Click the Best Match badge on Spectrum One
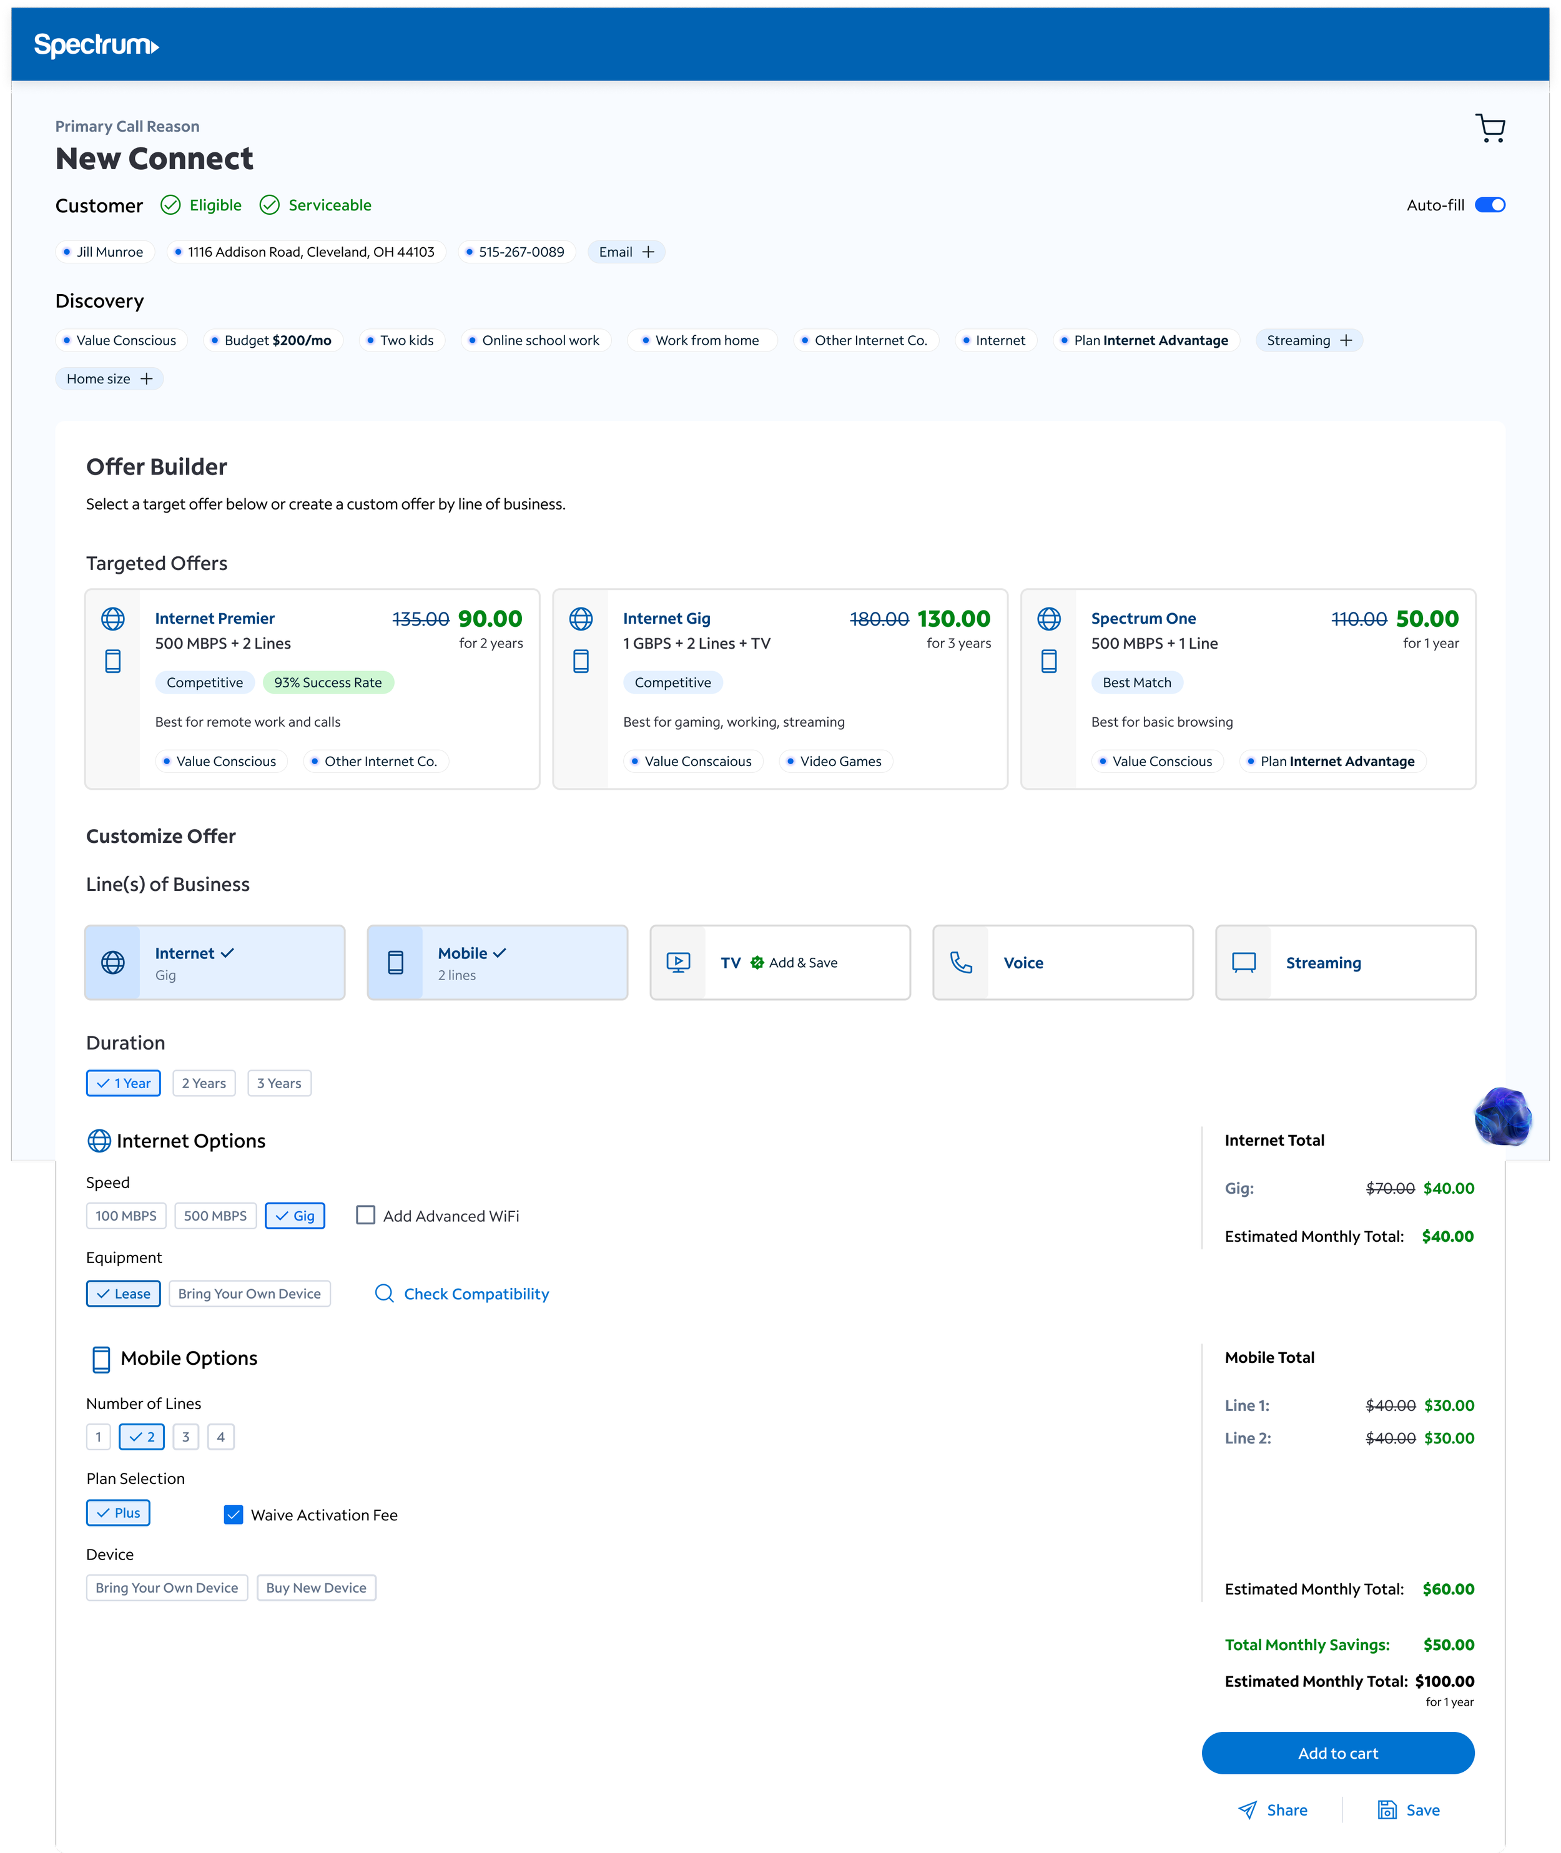 point(1137,682)
